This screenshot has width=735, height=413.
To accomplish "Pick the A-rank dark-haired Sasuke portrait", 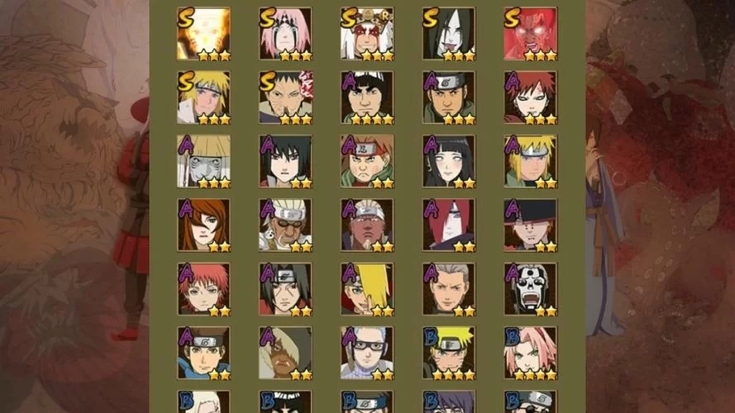I will (x=285, y=162).
